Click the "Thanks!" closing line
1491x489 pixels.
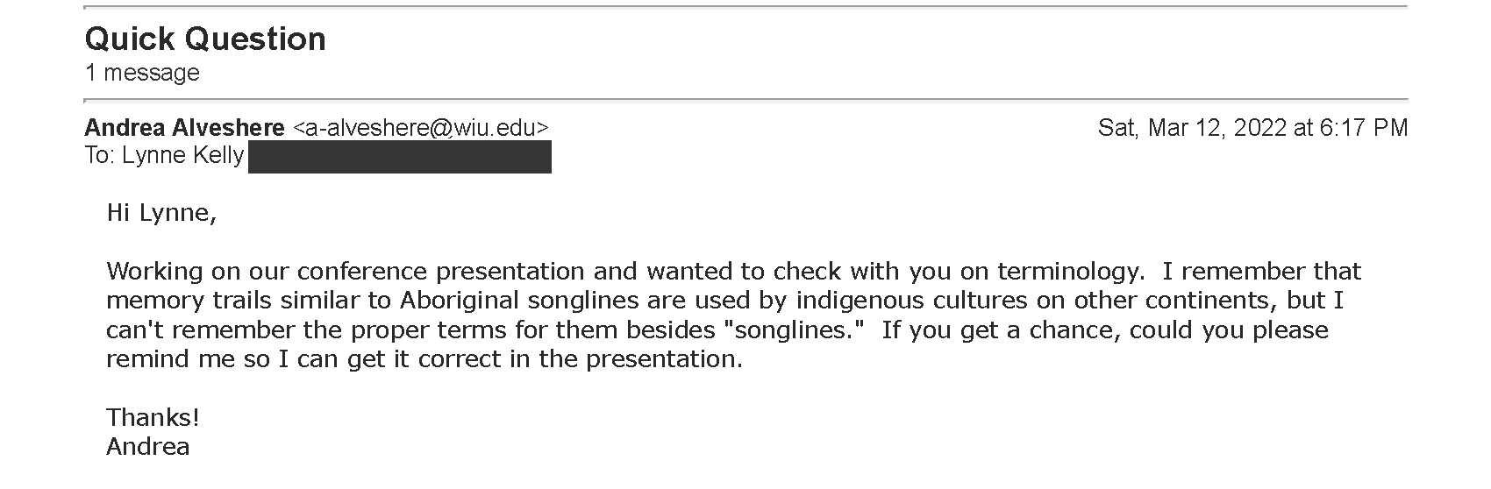tap(153, 417)
